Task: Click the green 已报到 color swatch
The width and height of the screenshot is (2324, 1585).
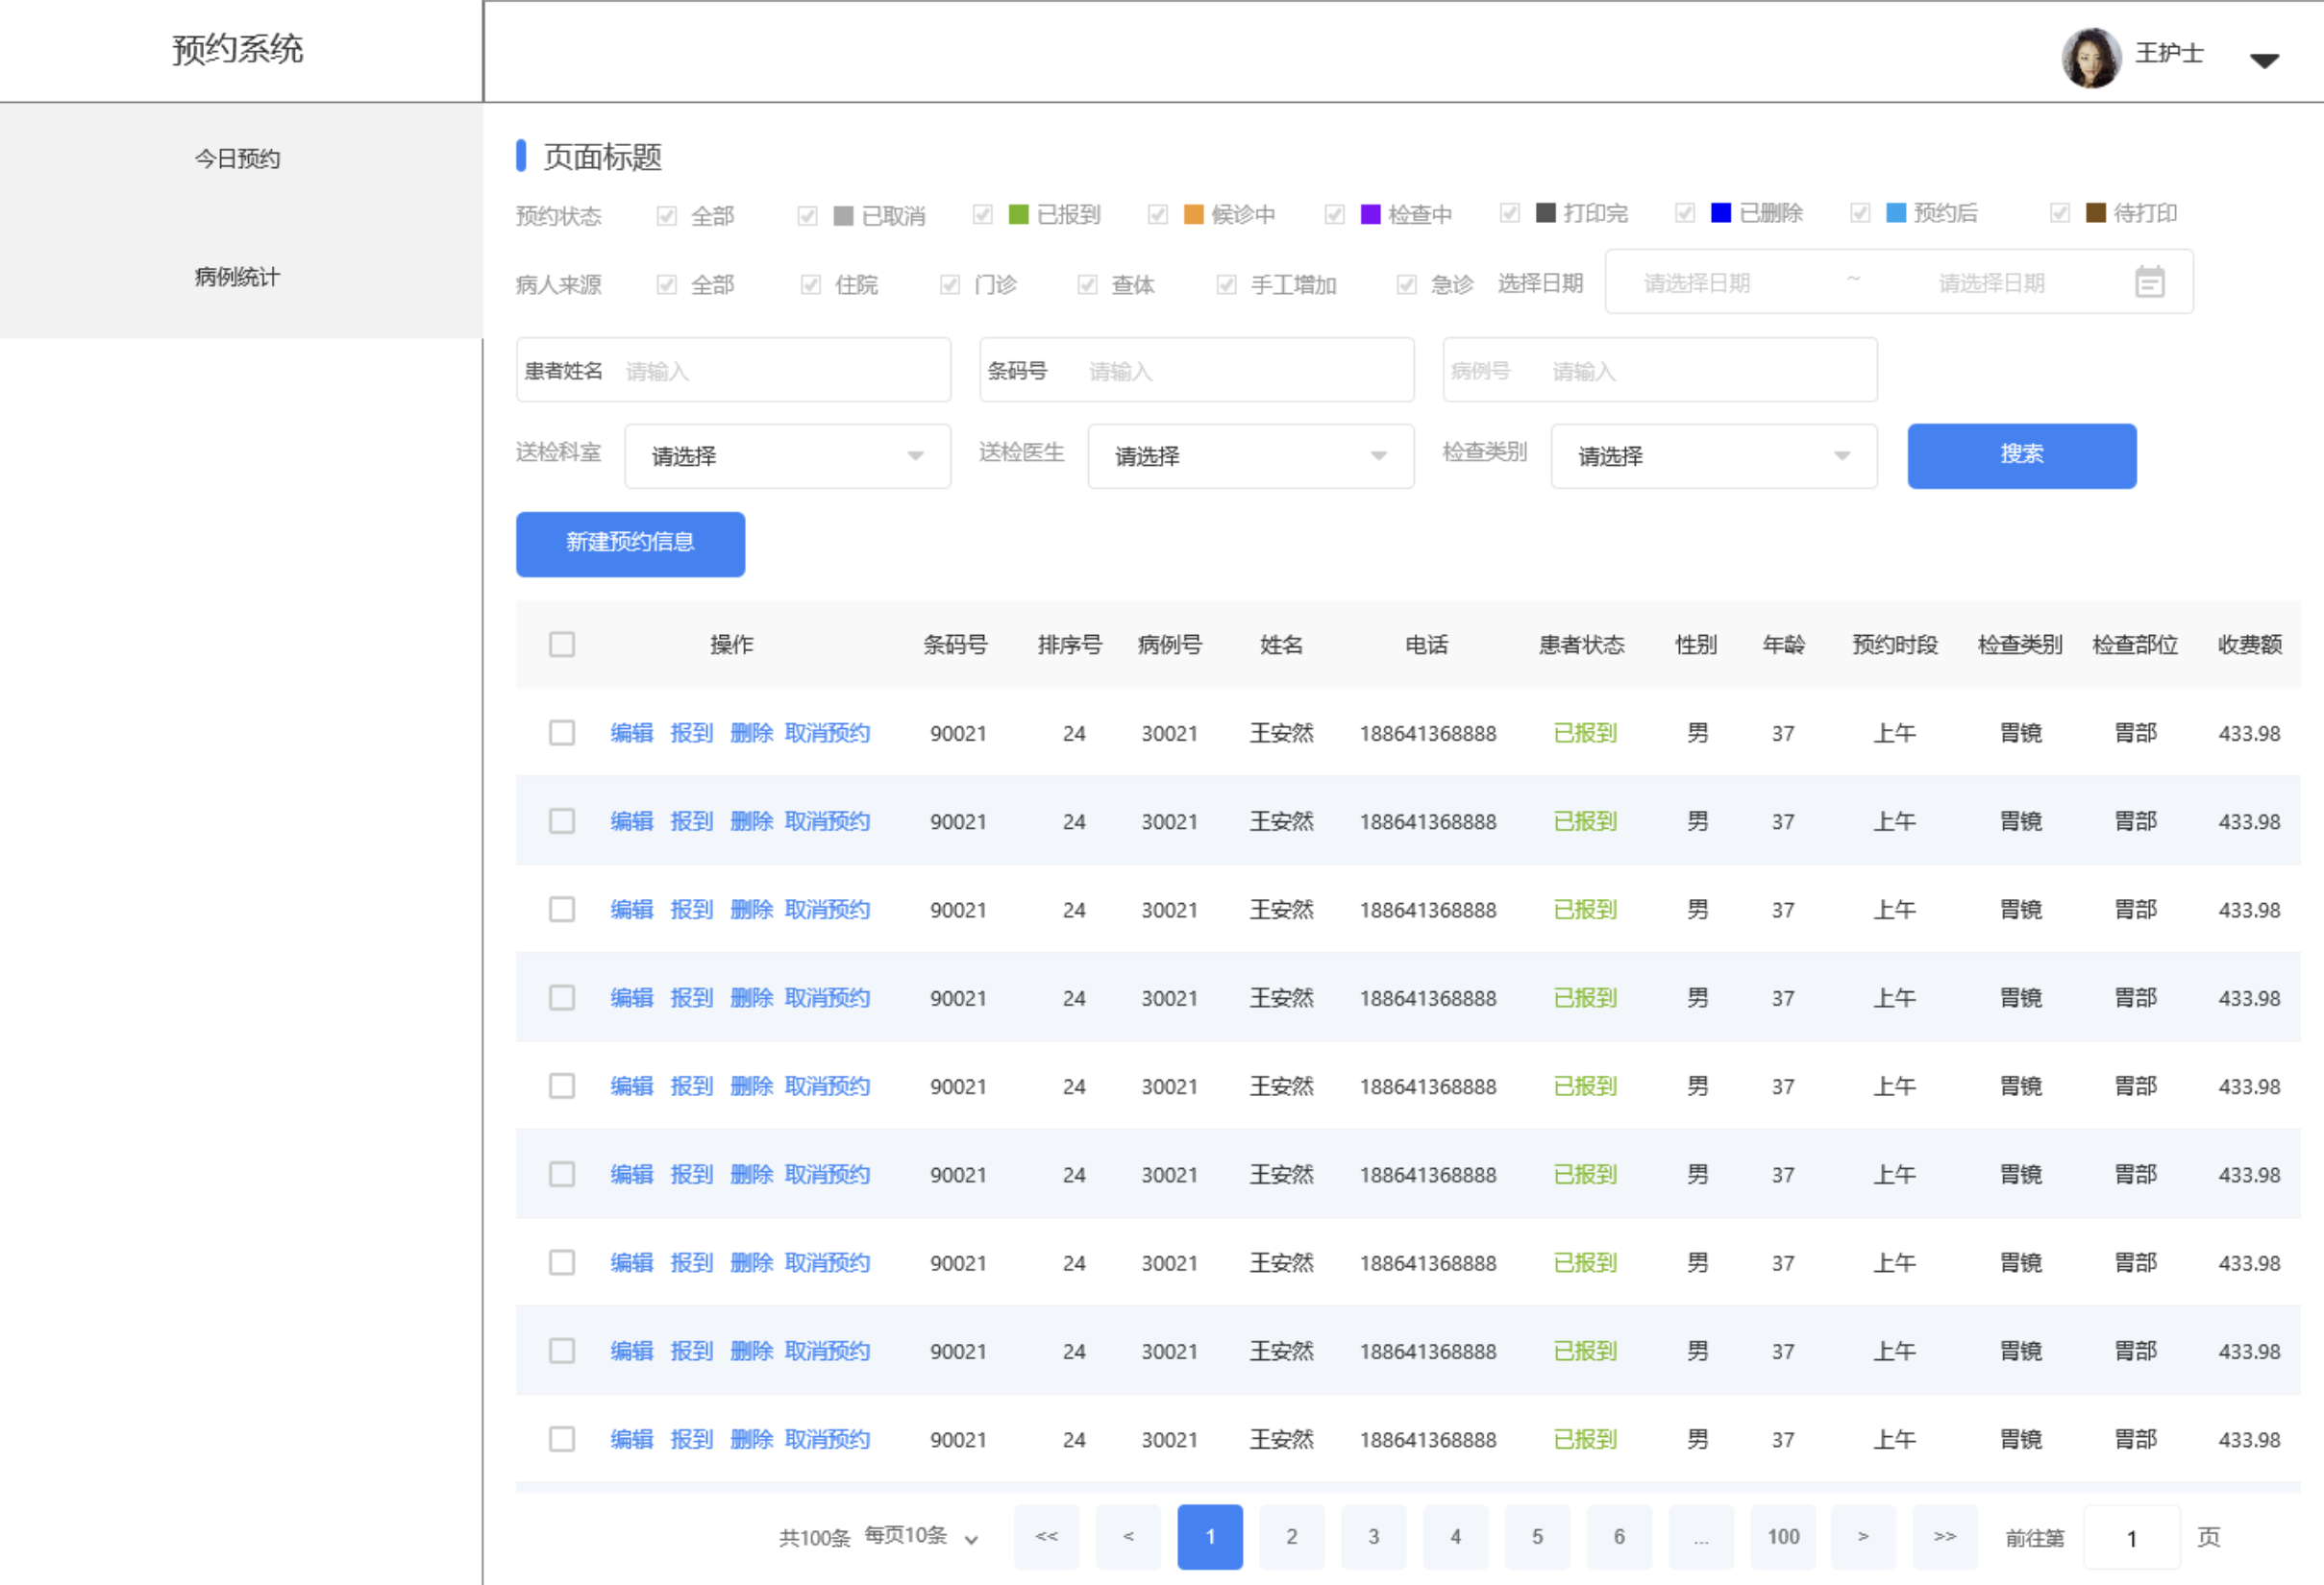Action: (1018, 214)
